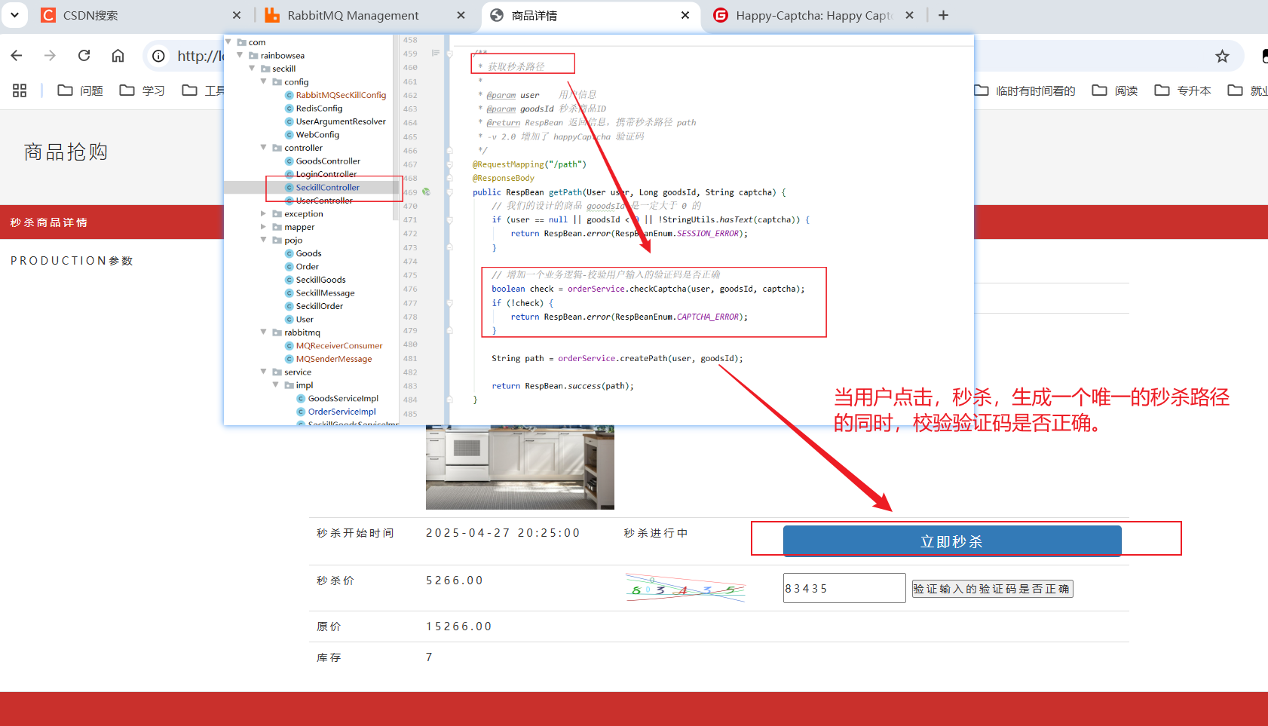Open the 学习 bookmark folder
Image resolution: width=1268 pixels, height=726 pixels.
pyautogui.click(x=142, y=90)
